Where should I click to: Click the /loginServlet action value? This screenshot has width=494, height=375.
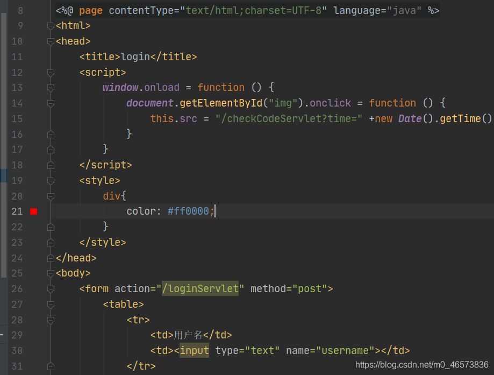(200, 288)
